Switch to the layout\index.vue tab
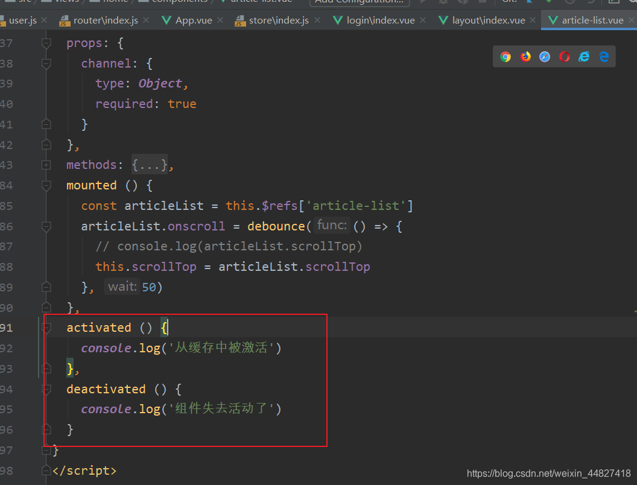 [x=489, y=21]
